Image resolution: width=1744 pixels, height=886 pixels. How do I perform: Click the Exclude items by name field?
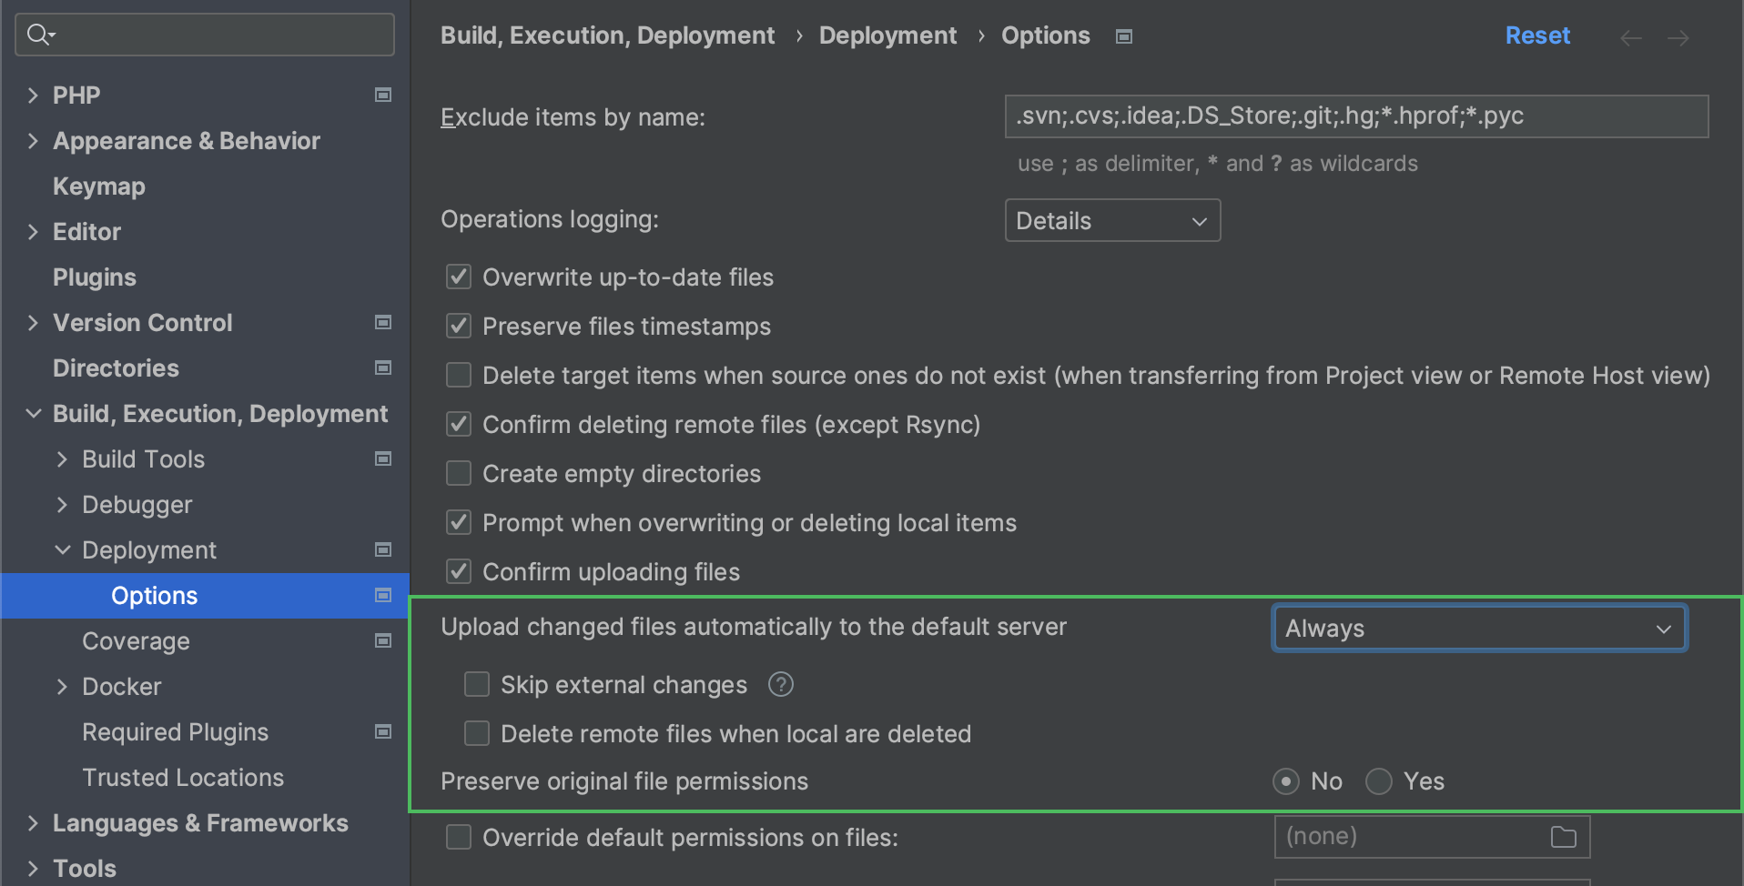pyautogui.click(x=1355, y=116)
